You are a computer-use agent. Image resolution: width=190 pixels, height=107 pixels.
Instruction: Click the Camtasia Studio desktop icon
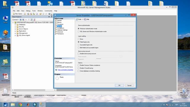5,63
